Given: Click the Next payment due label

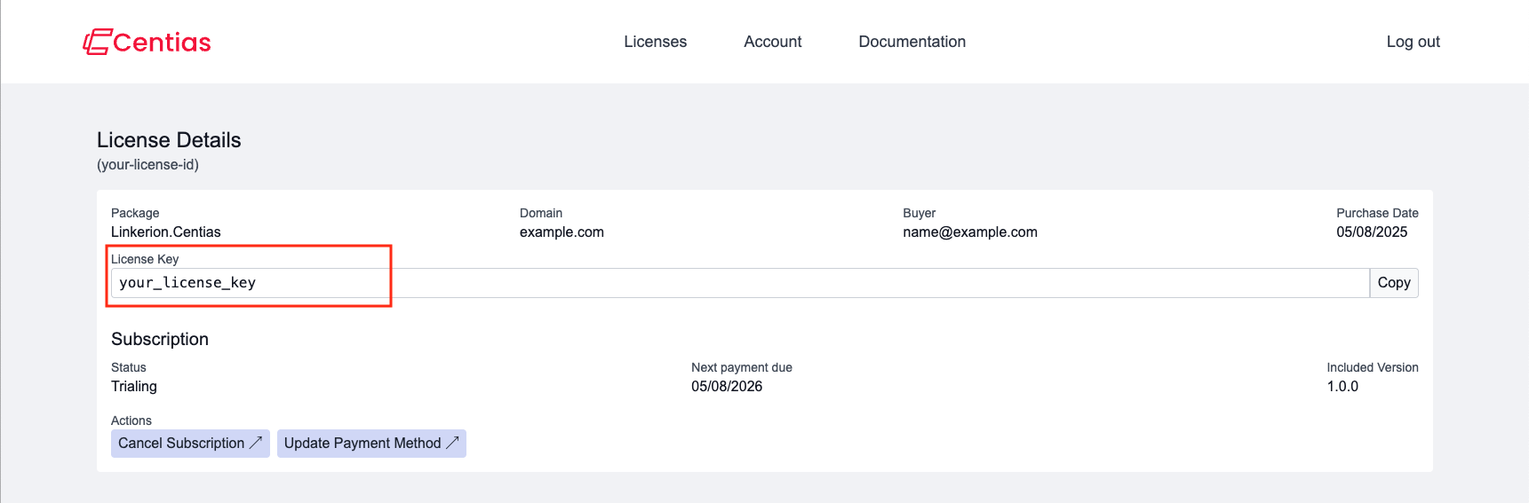Looking at the screenshot, I should pos(742,367).
